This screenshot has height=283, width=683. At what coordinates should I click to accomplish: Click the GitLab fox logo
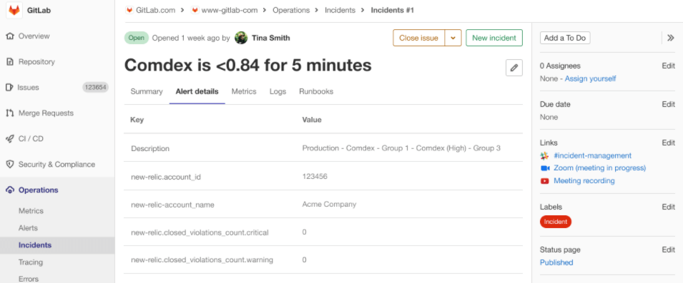pos(14,10)
